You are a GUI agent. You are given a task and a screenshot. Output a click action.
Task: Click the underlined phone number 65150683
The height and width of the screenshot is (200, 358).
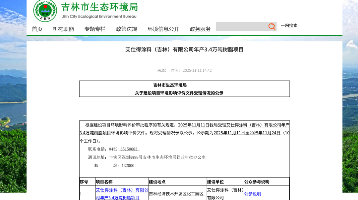point(129,149)
